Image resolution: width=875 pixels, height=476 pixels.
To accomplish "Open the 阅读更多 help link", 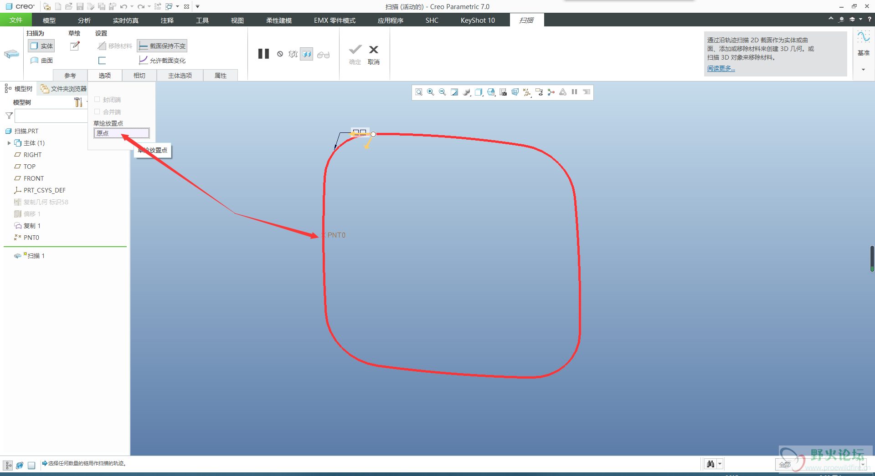I will 721,68.
